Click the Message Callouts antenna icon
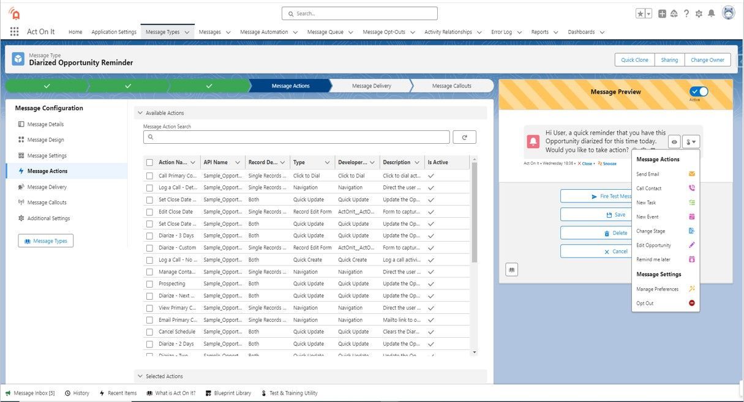Viewport: 744px width, 402px height. coord(21,203)
